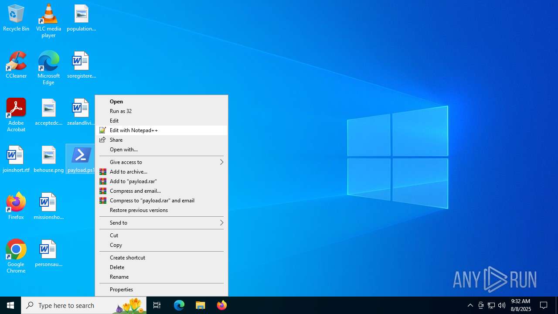558x314 pixels.
Task: Select the VLC media player icon
Action: tap(48, 20)
